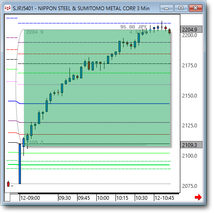Click the 12-09:00 time axis label
This screenshot has height=213, width=214.
30,198
